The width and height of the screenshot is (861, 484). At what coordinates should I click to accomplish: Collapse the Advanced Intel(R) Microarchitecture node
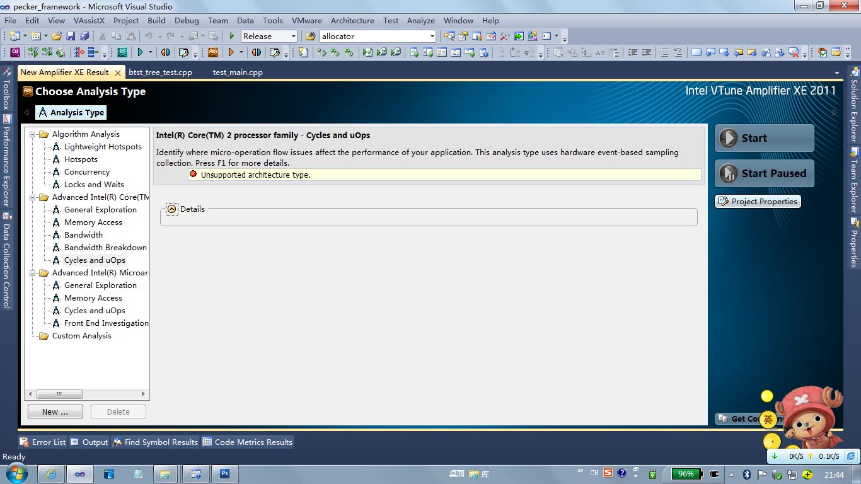point(33,273)
